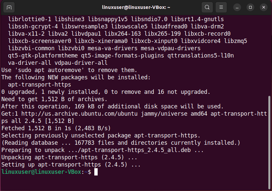
Task: Click the window title linuxuser@linuxuser-VBox
Action: [x=136, y=7]
